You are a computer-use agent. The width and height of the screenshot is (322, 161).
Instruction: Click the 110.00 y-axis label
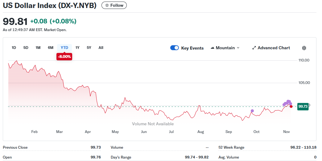click(x=304, y=60)
